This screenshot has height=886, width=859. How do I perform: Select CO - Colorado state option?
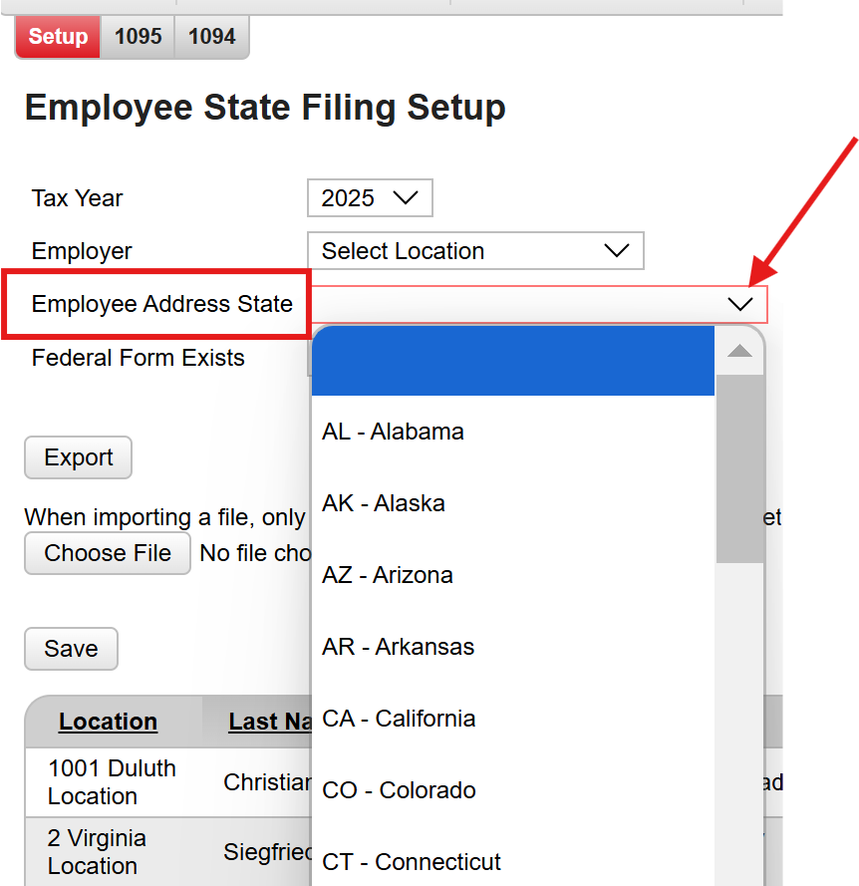click(398, 789)
